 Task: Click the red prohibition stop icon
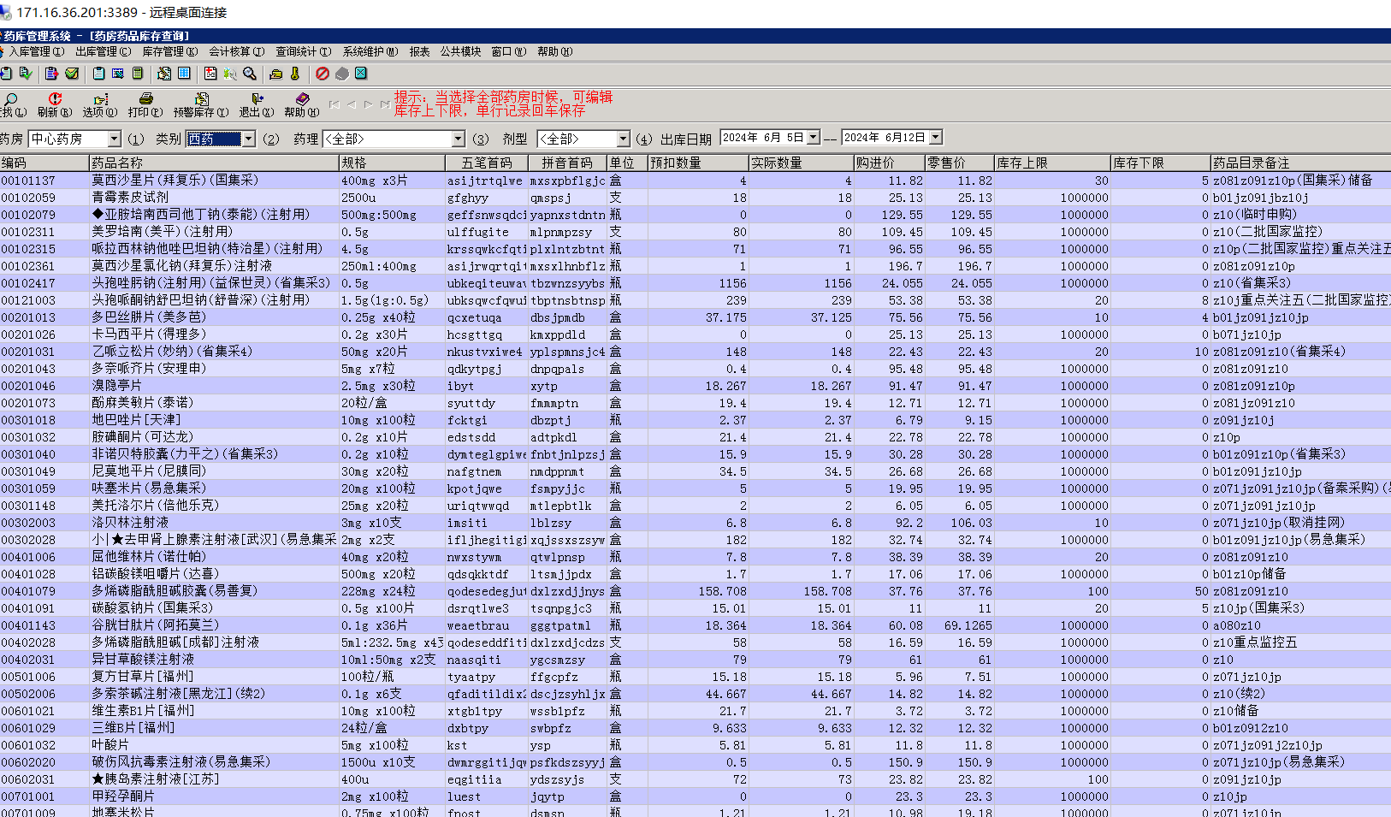(323, 74)
